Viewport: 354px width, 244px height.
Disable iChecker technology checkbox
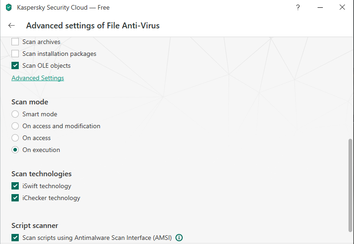(x=15, y=198)
